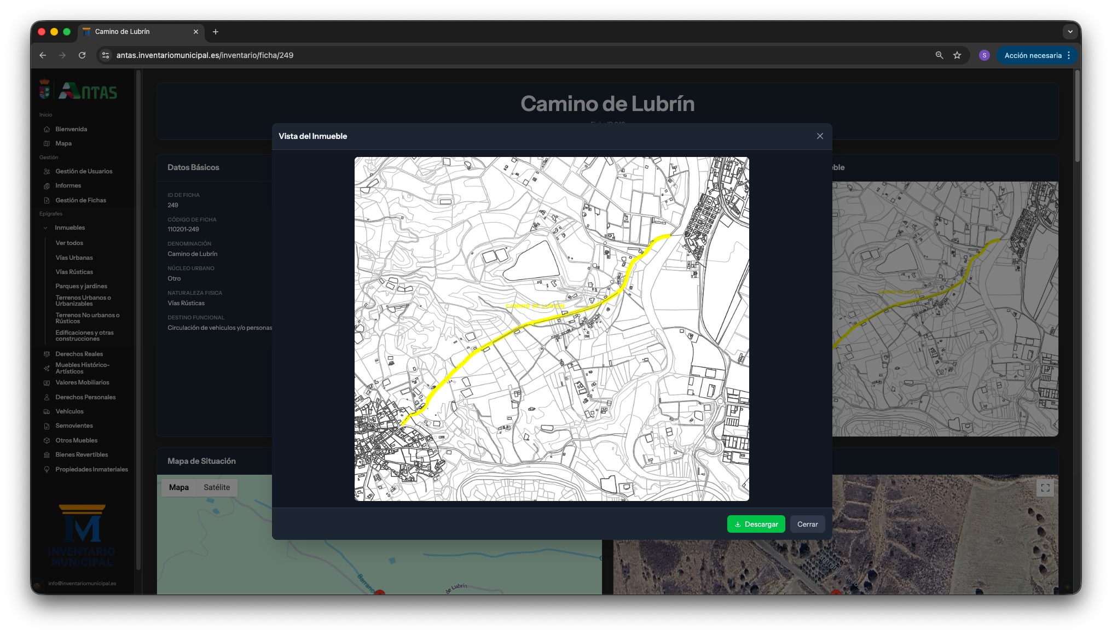Screen dimensions: 1112x635
Task: Switch satellite view back to Mapa
Action: (178, 487)
